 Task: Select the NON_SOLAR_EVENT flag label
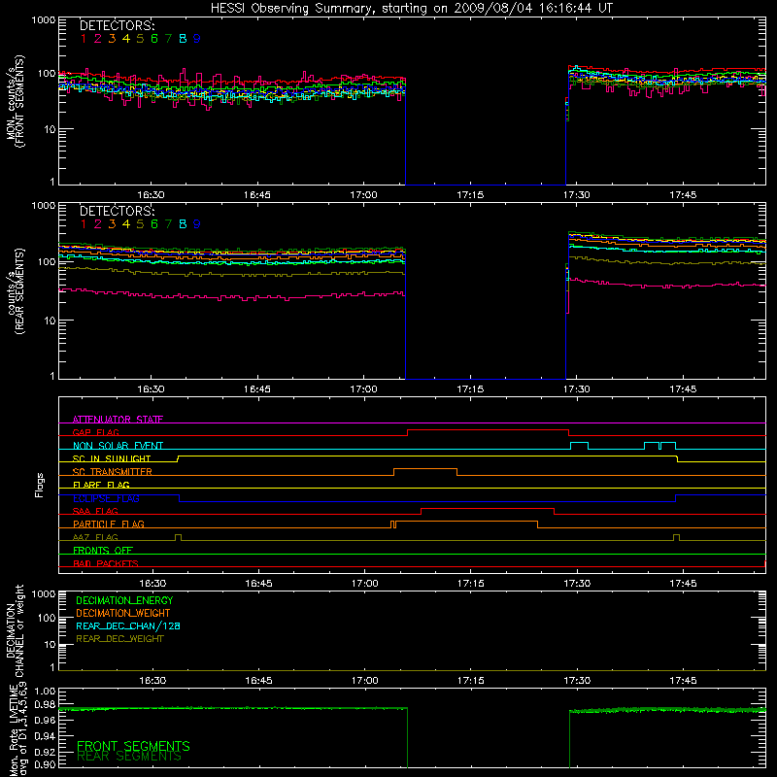click(118, 446)
